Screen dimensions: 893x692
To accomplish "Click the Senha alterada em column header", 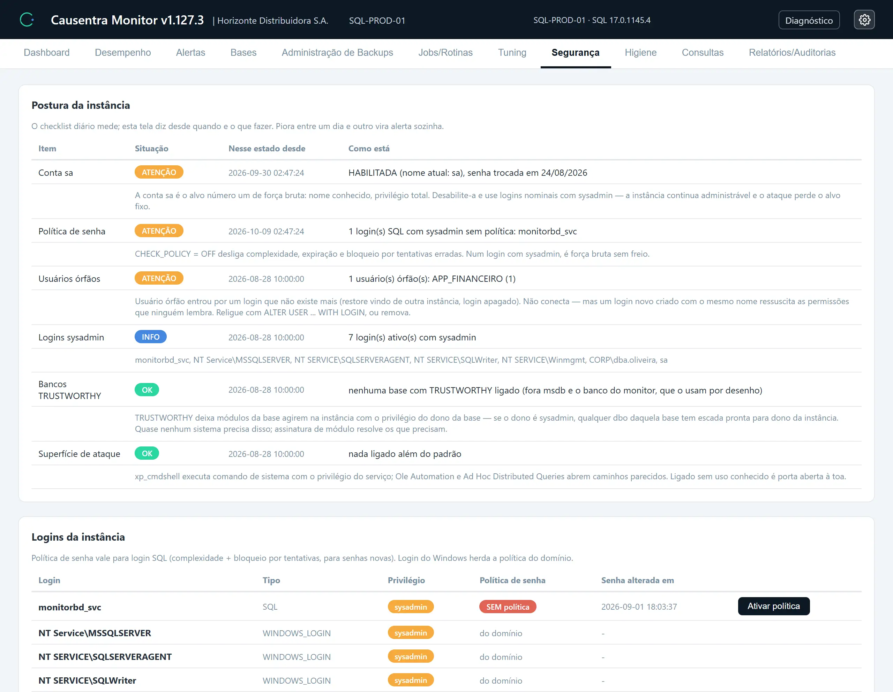I will click(x=637, y=580).
